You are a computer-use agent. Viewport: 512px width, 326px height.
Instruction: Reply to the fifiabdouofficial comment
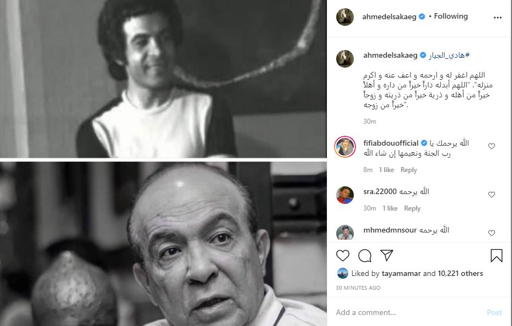[409, 170]
